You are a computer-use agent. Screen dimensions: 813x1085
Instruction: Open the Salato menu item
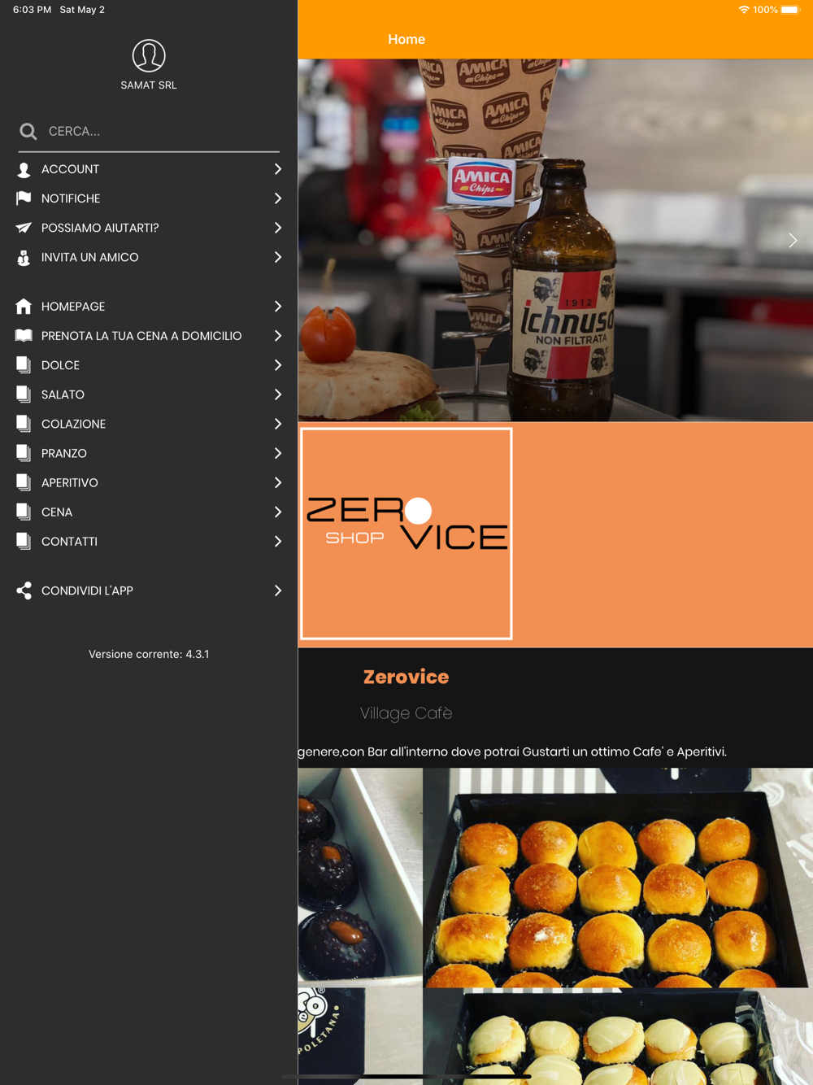(x=149, y=394)
